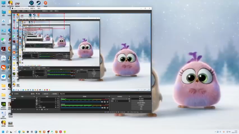Move scene down in Scenes dock

pyautogui.click(x=20, y=109)
